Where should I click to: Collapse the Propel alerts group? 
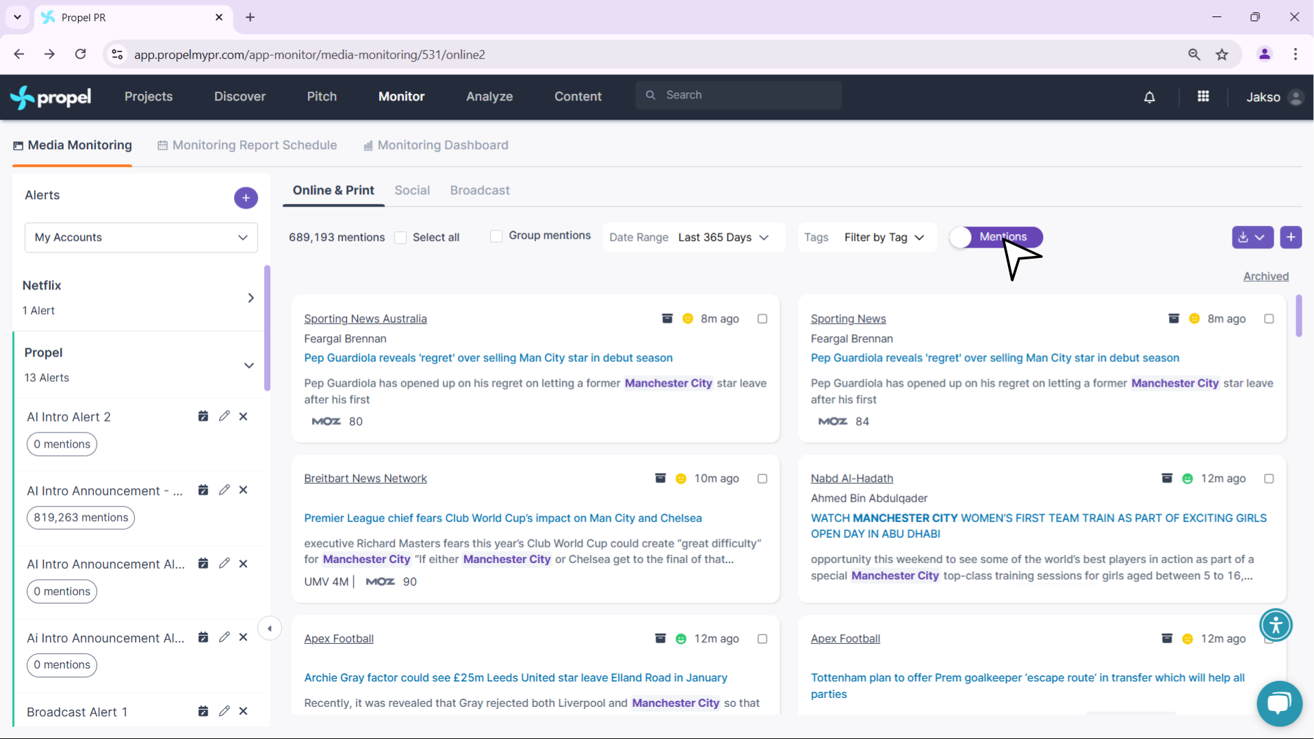tap(249, 365)
